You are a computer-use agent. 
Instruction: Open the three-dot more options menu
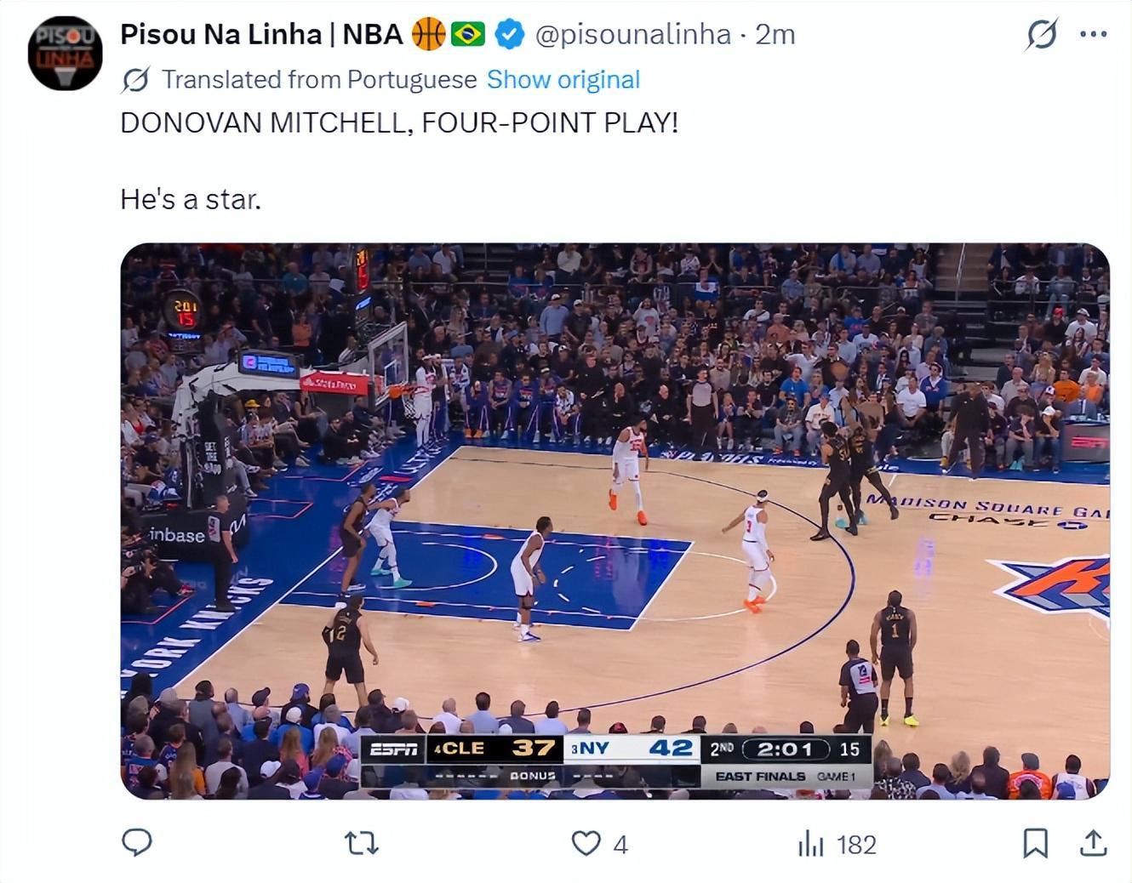click(1093, 34)
